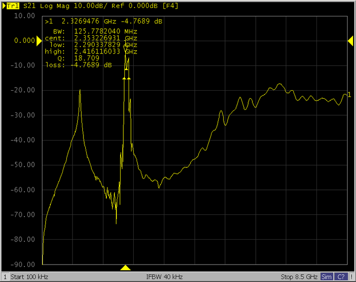Click the Start 100 kHz frequency field
Screen dimensions: 356x282
(x=29, y=276)
